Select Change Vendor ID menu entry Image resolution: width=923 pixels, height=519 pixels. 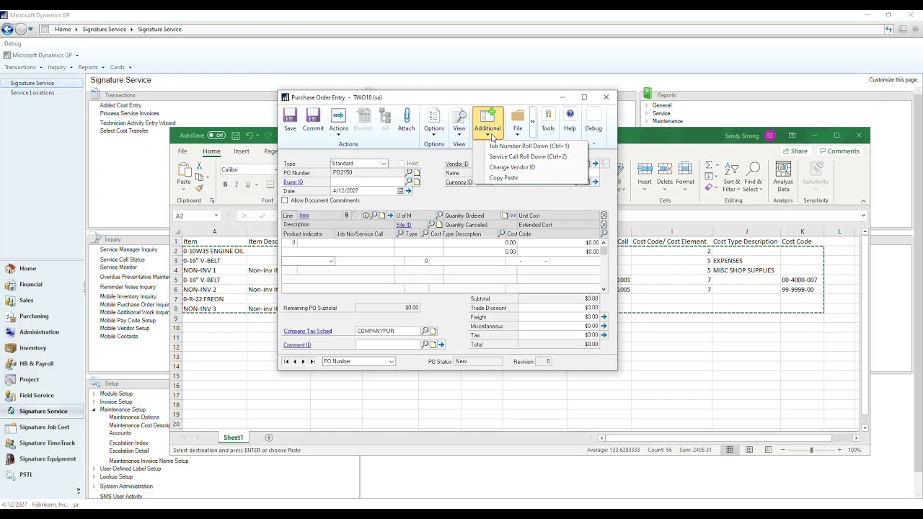pos(512,167)
